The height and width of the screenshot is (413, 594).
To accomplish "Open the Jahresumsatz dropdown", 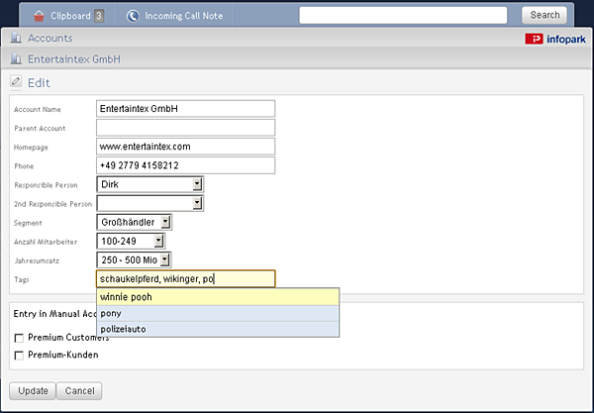I will 134,260.
